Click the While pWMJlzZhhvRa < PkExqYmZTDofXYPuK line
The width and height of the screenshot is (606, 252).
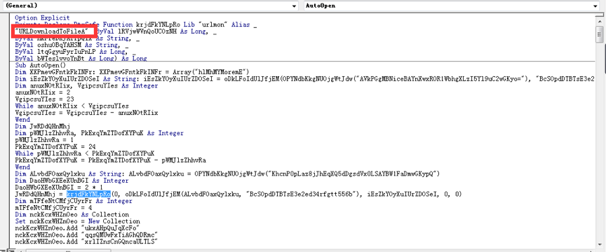(x=85, y=153)
